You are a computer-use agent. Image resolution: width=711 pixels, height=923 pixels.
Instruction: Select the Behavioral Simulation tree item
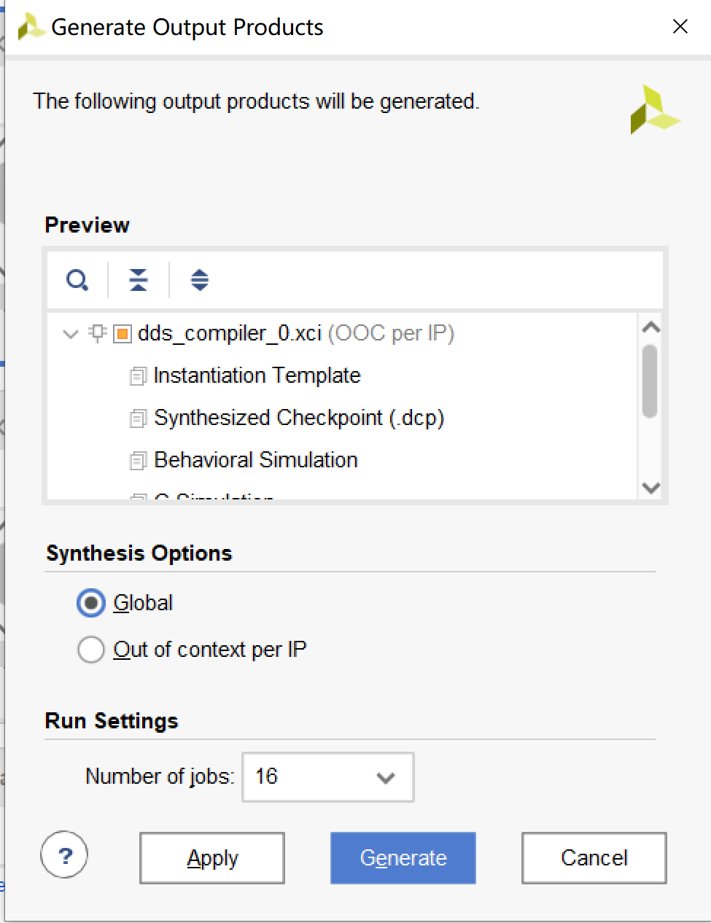pyautogui.click(x=255, y=461)
